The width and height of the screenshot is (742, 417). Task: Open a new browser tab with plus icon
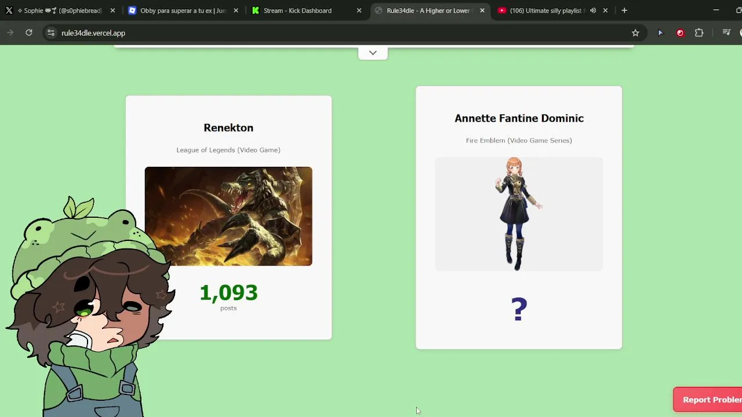[624, 10]
